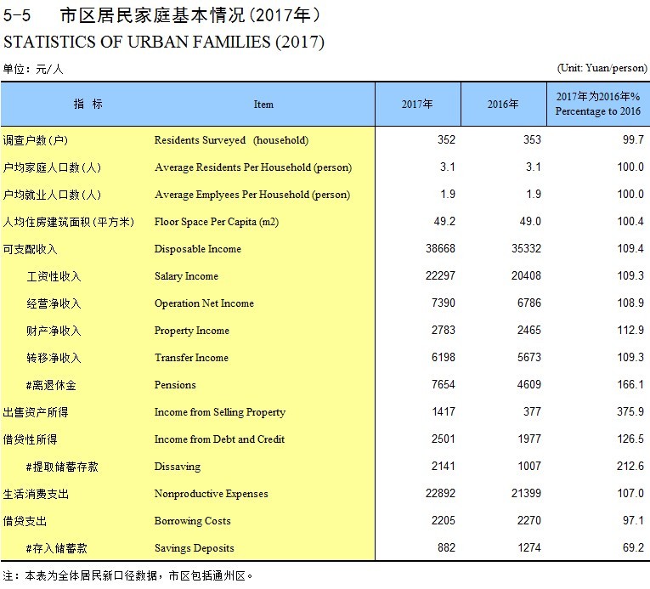The image size is (650, 589).
Task: Select the 'Income from Selling Property' label
Action: click(x=219, y=412)
